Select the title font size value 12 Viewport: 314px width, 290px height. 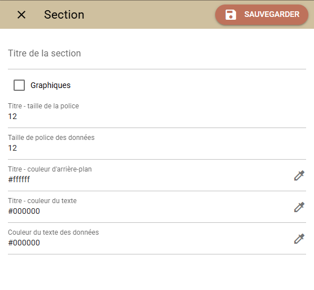[12, 116]
